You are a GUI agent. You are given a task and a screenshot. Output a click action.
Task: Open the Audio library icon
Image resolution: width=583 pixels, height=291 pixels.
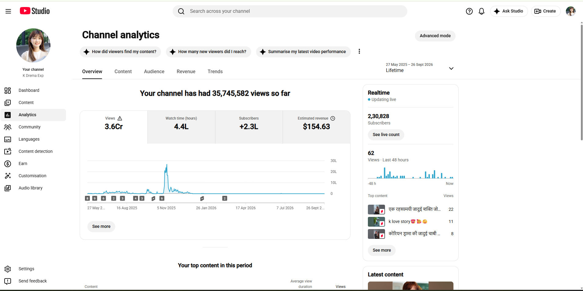[8, 188]
